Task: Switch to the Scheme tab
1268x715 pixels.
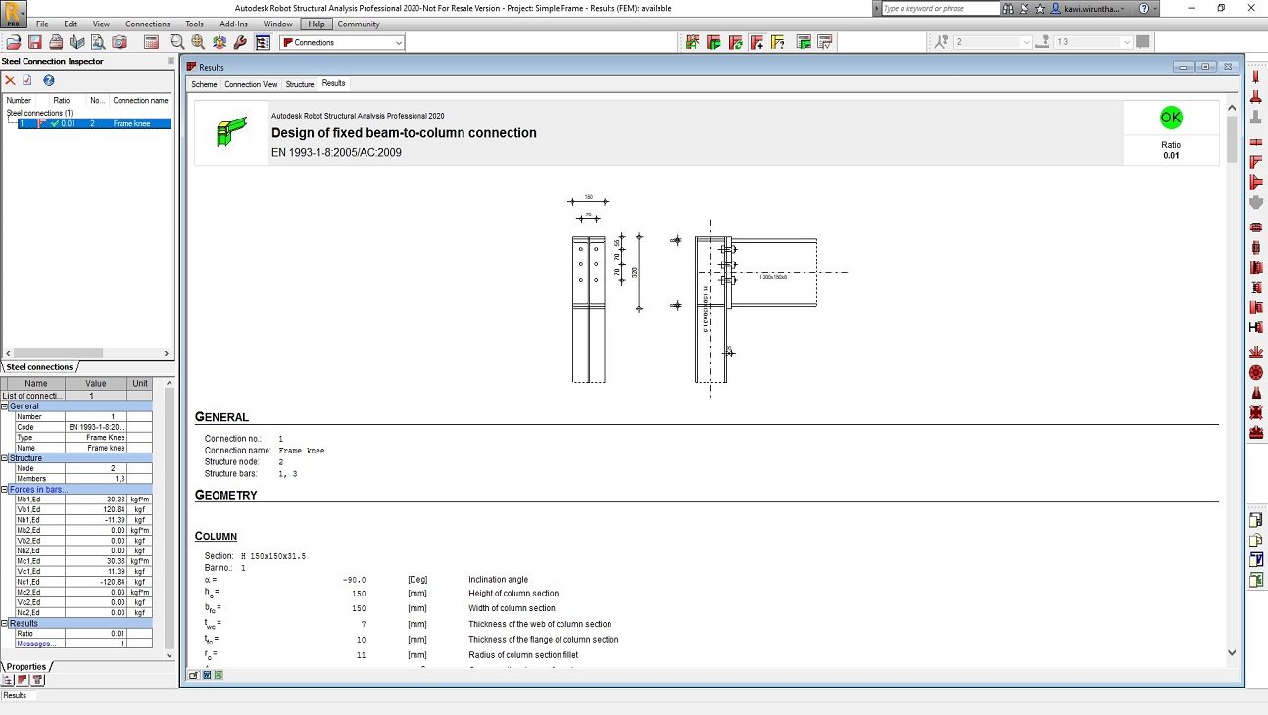Action: click(x=204, y=84)
